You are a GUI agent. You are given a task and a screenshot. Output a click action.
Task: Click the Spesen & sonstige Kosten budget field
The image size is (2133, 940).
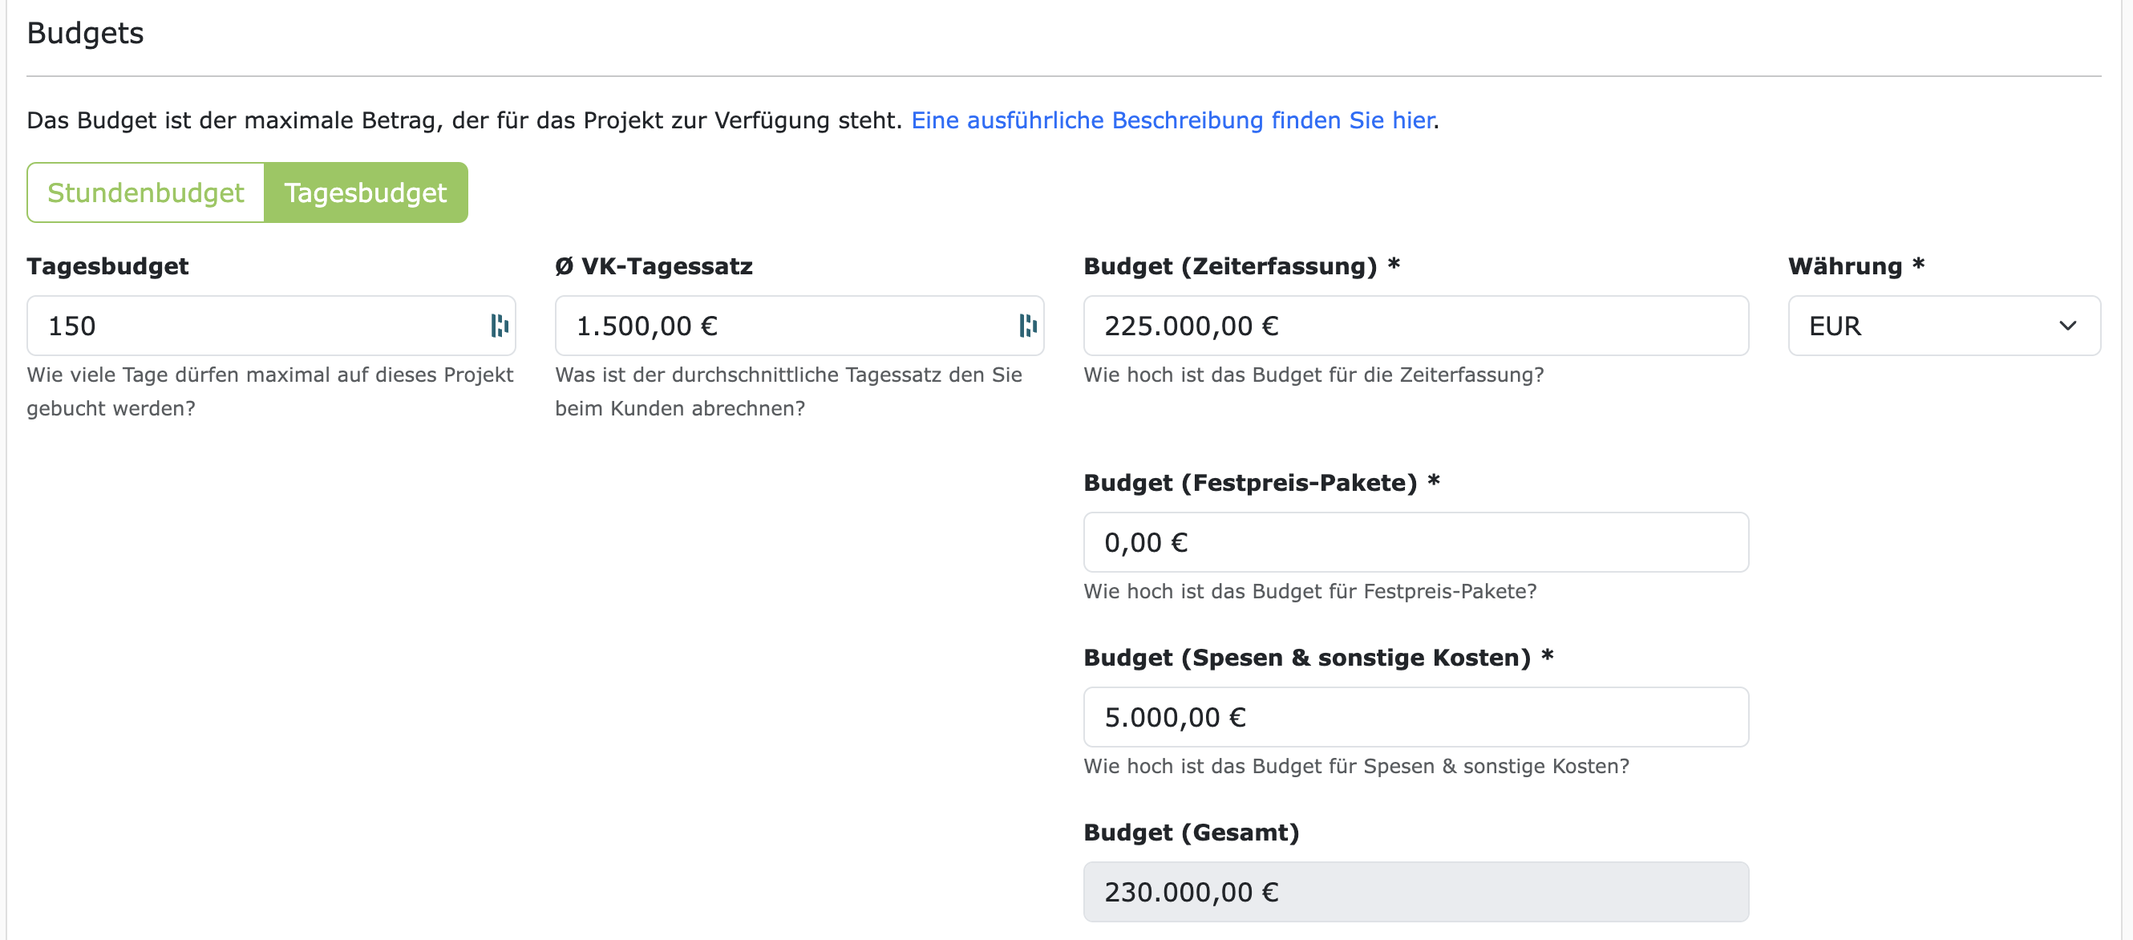[1415, 716]
